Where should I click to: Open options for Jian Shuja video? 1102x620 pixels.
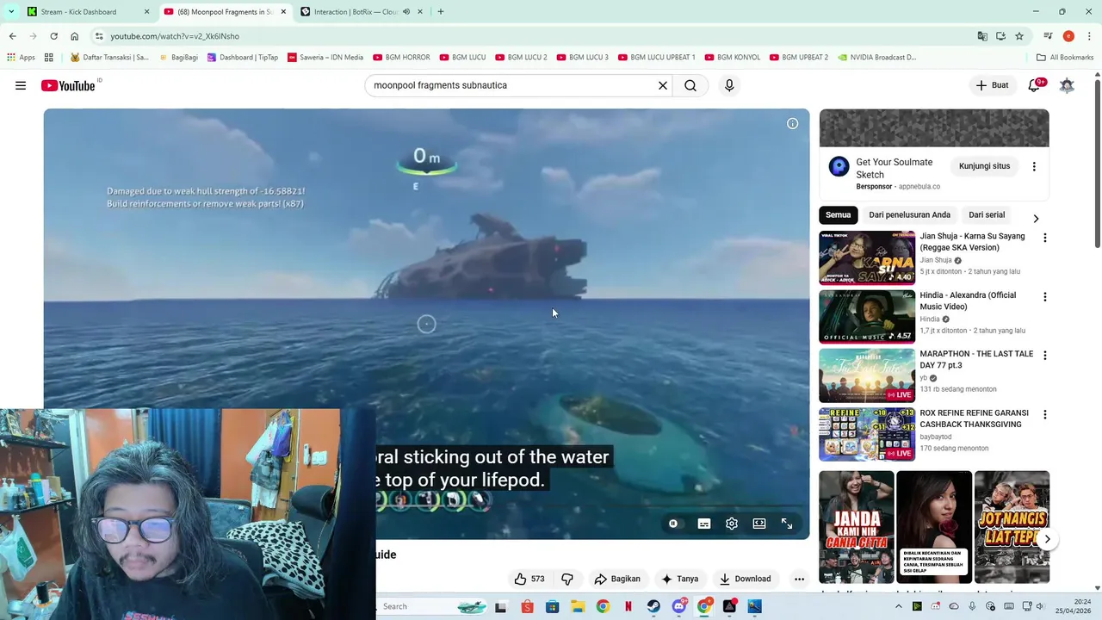(1045, 238)
